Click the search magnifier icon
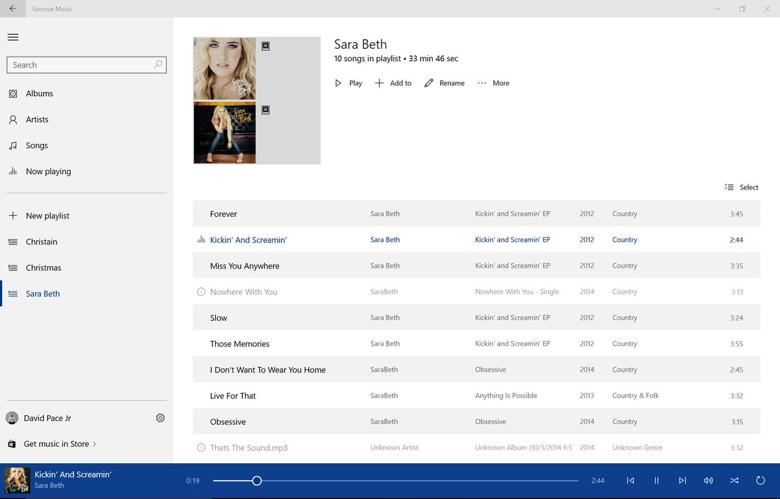Screen dimensions: 780x499 click(158, 65)
